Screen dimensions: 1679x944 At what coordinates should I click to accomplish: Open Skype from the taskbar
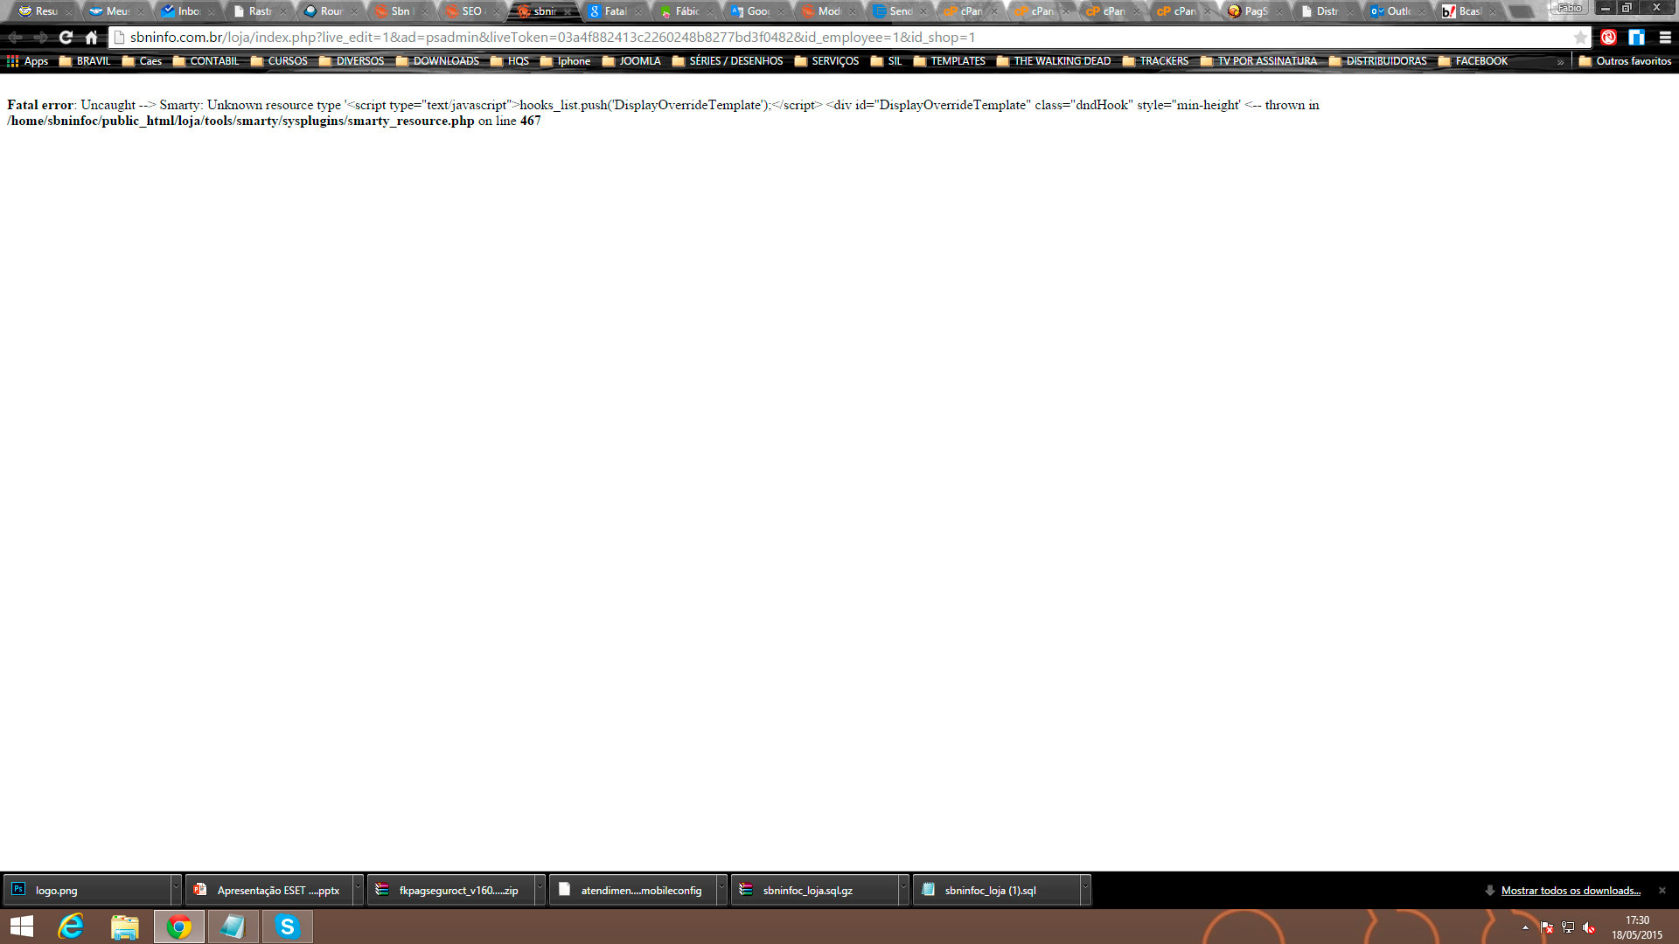point(287,927)
